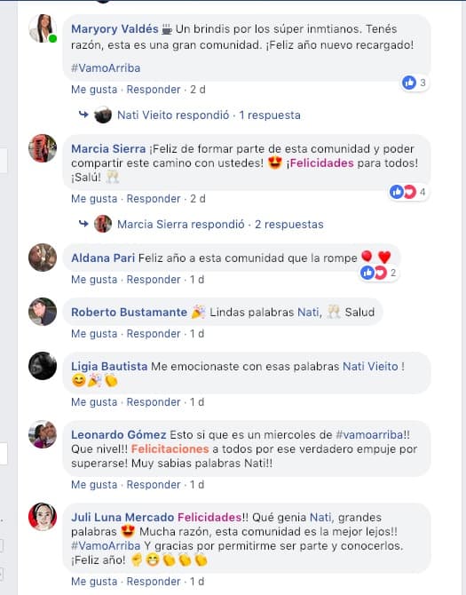Toggle Me gusta on Leonardo Gómez's comment
This screenshot has width=466, height=595.
point(94,485)
